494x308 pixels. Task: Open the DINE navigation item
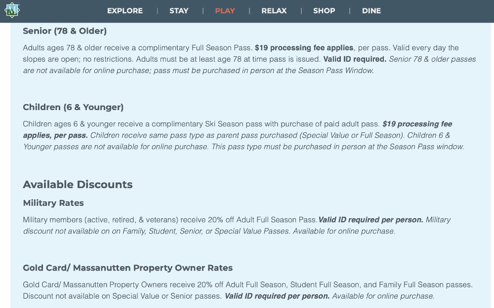(x=371, y=11)
